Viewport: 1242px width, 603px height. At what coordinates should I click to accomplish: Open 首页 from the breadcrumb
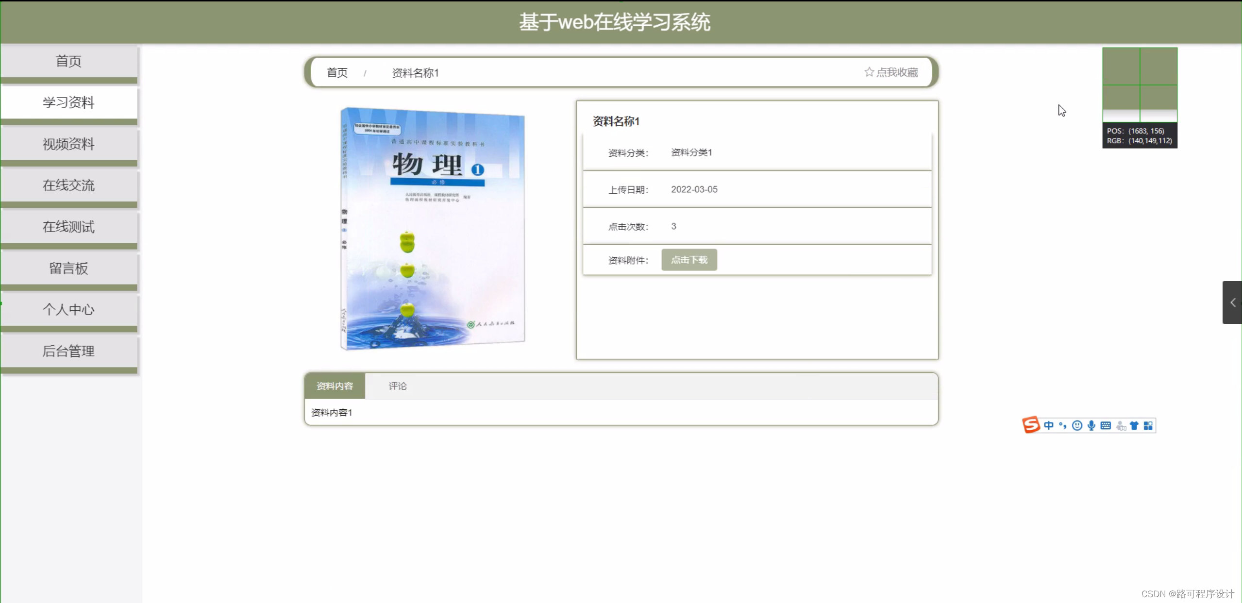337,72
